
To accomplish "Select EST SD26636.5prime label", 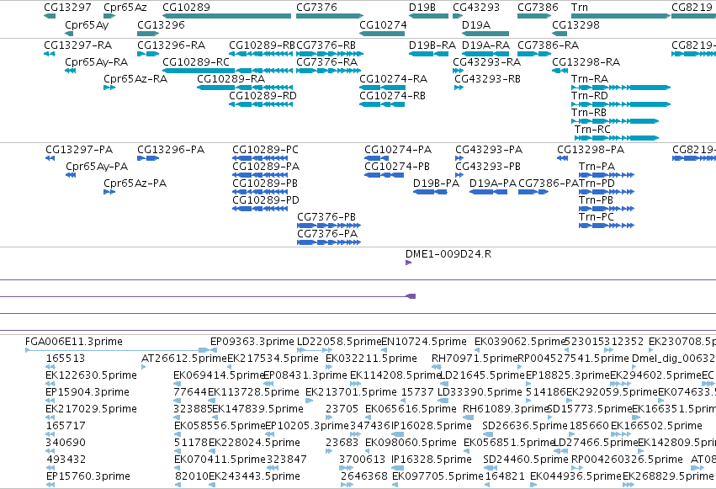I will 525,427.
